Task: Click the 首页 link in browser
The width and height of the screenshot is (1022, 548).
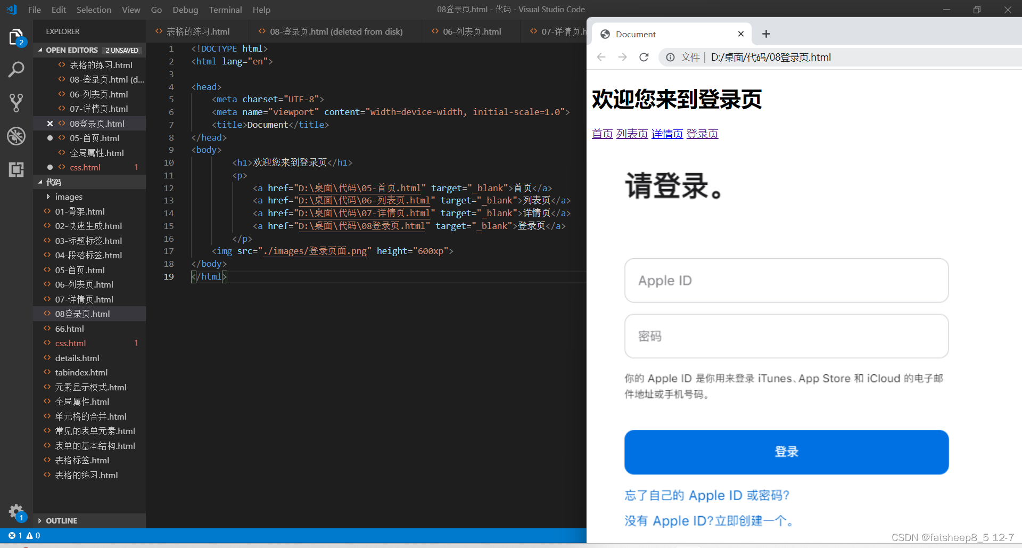Action: click(603, 134)
